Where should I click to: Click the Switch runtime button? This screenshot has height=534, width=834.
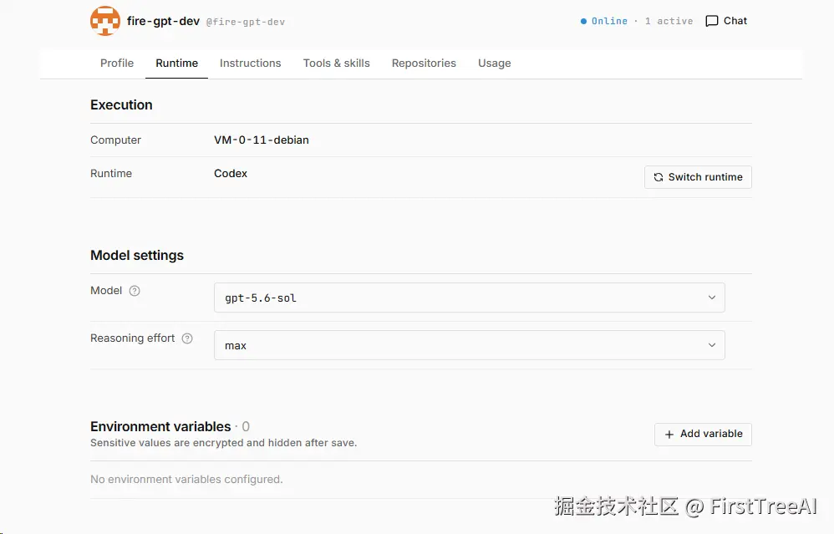point(698,177)
